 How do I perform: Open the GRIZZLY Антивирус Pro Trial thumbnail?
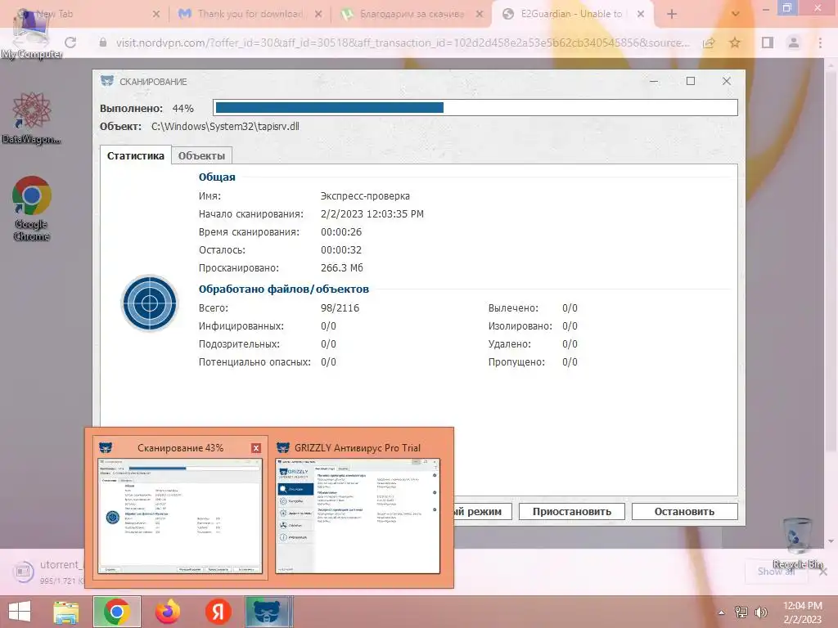click(358, 507)
